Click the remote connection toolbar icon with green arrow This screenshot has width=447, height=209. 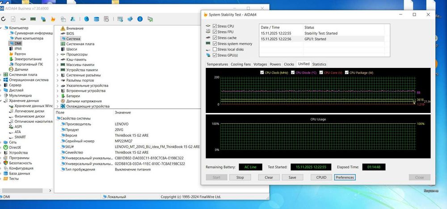(x=150, y=19)
